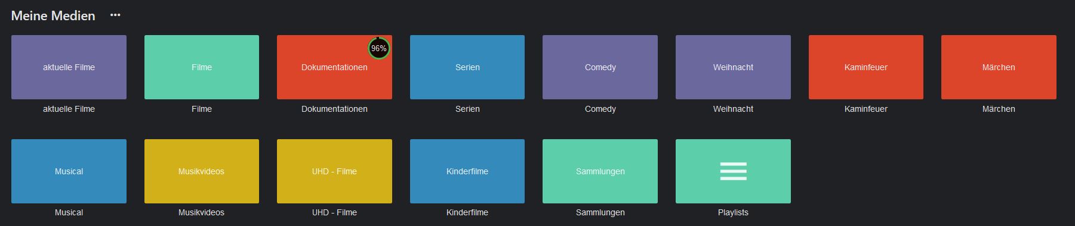
Task: Open the green Filme library tile
Action: [202, 67]
